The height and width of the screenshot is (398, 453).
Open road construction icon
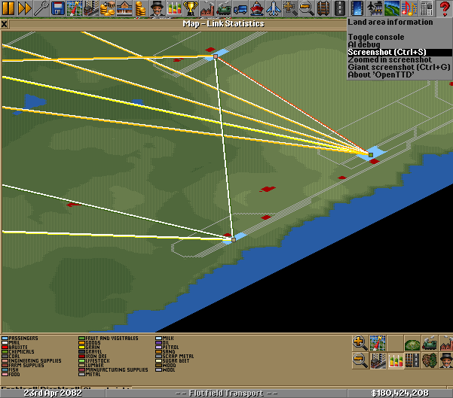click(340, 8)
